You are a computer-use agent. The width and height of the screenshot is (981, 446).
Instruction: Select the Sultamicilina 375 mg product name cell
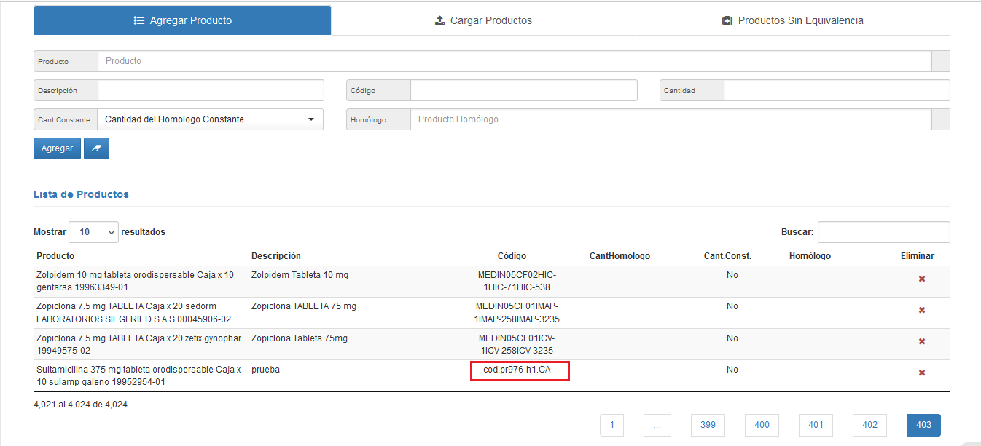coord(138,375)
